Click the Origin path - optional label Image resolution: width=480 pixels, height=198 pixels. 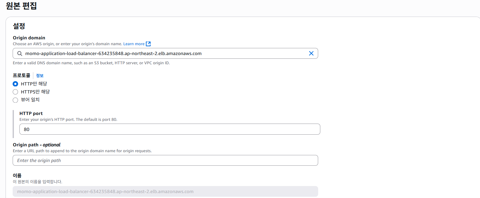(37, 145)
